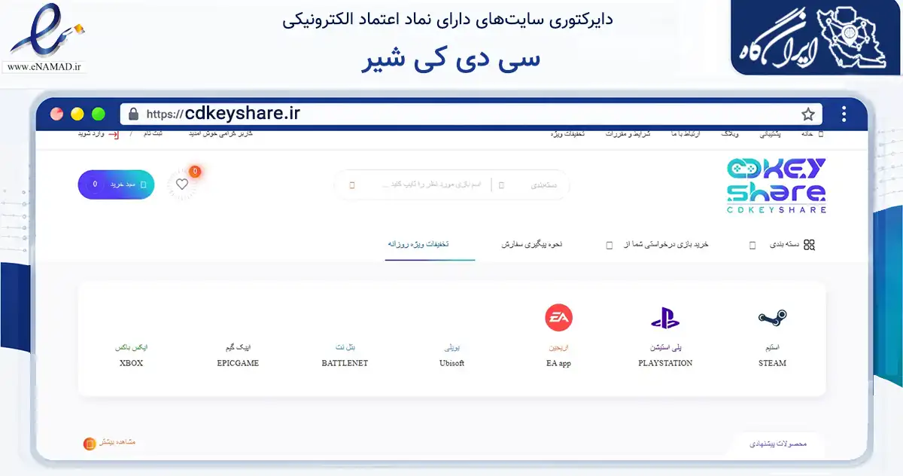The width and height of the screenshot is (903, 476).
Task: Click the CDKeyShare site logo
Action: [777, 185]
